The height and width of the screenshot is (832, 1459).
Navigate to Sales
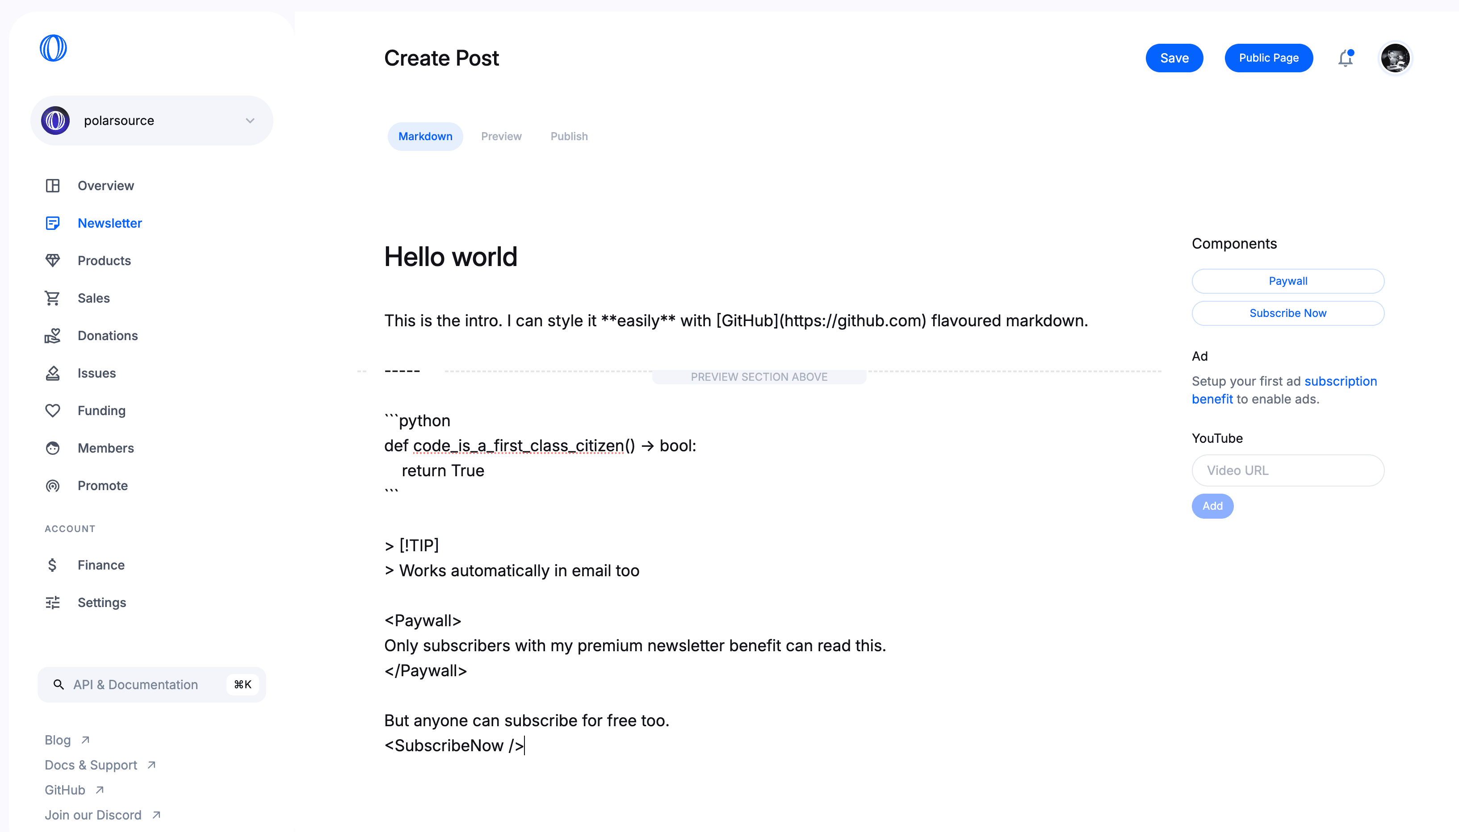coord(94,298)
